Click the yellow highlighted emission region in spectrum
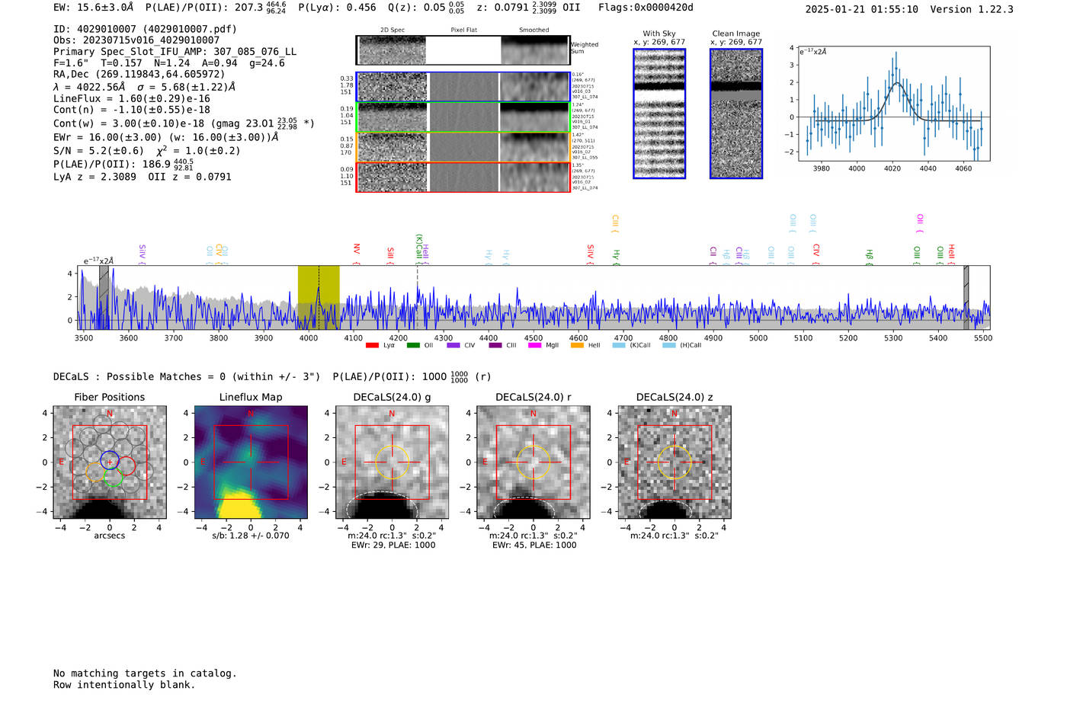The image size is (1067, 726). point(319,297)
